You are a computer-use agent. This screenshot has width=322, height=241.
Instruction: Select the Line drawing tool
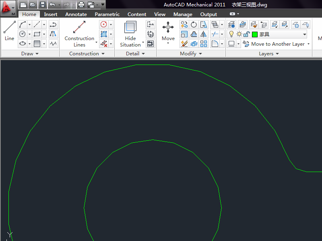[x=9, y=31]
